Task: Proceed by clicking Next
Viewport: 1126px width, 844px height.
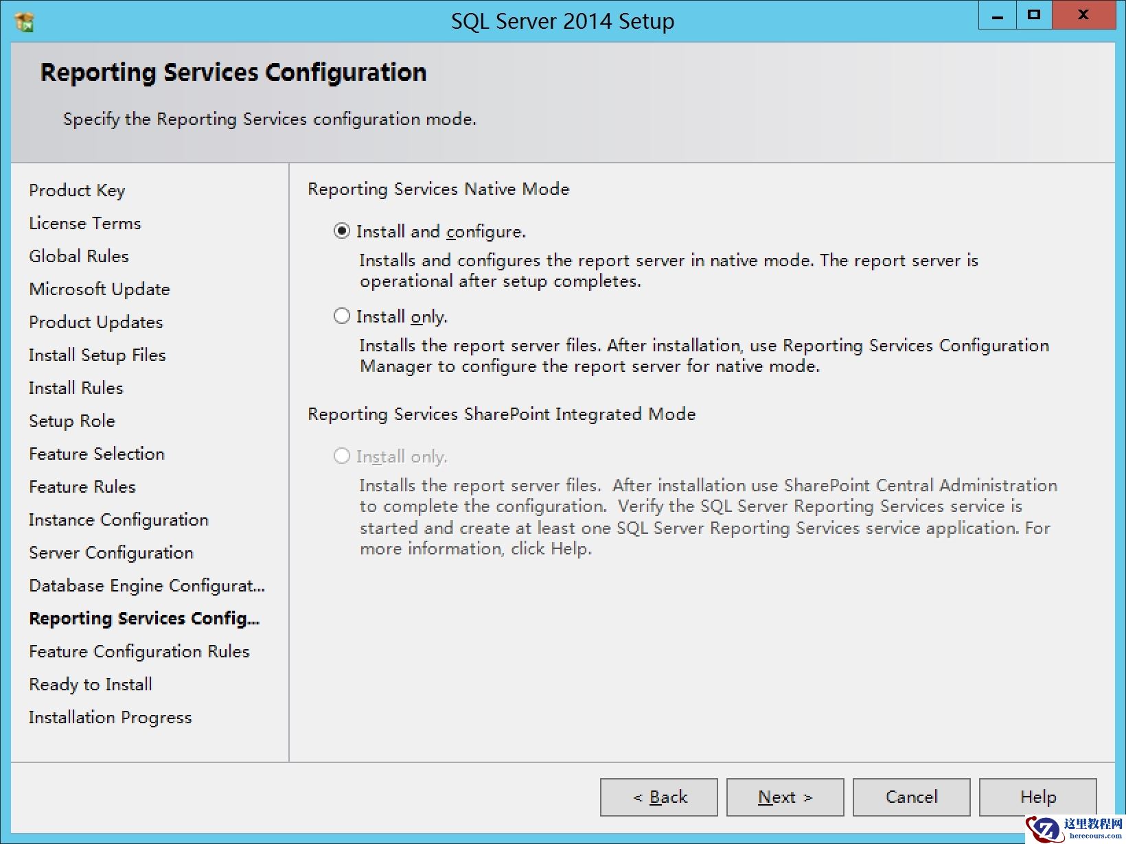Action: [785, 797]
